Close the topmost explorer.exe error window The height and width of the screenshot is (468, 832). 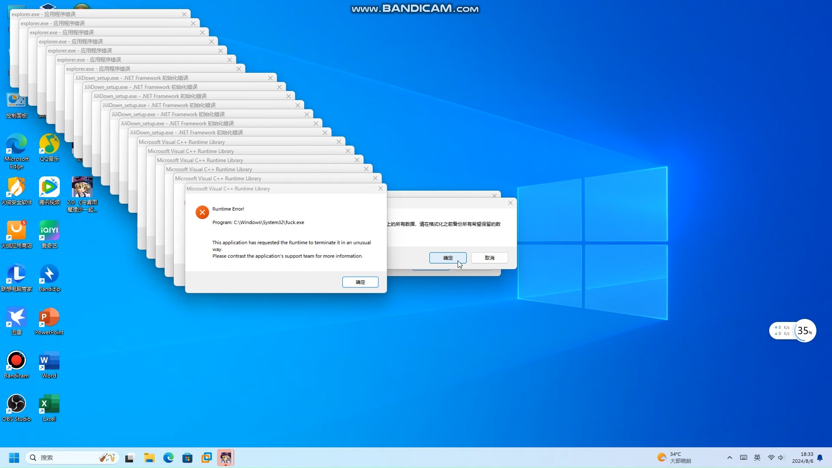point(184,14)
